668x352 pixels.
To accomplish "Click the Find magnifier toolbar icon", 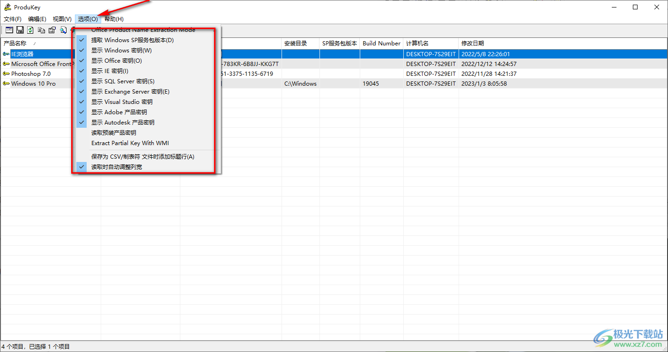I will (x=63, y=30).
